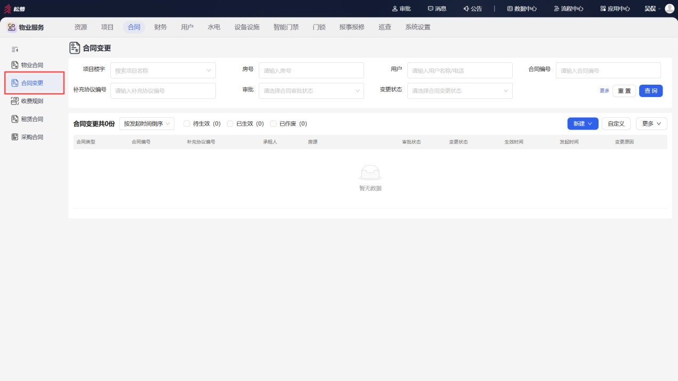Click the 租赁合同 sidebar icon
The width and height of the screenshot is (678, 381).
coord(15,119)
